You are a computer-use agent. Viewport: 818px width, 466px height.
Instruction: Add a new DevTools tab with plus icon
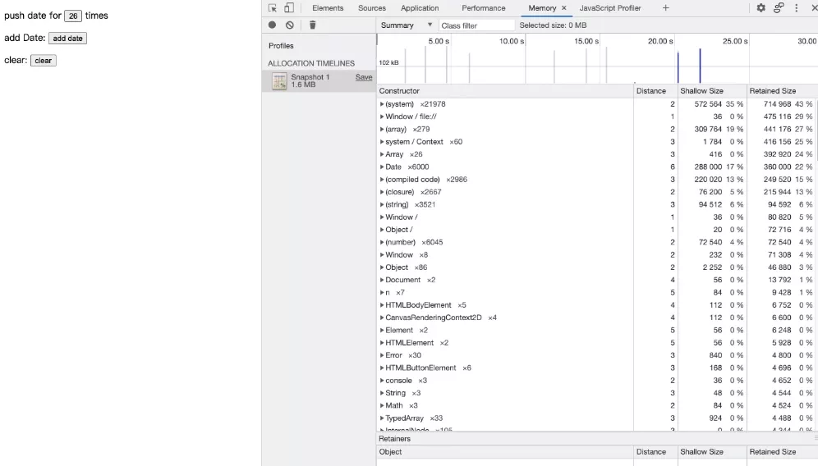(666, 8)
